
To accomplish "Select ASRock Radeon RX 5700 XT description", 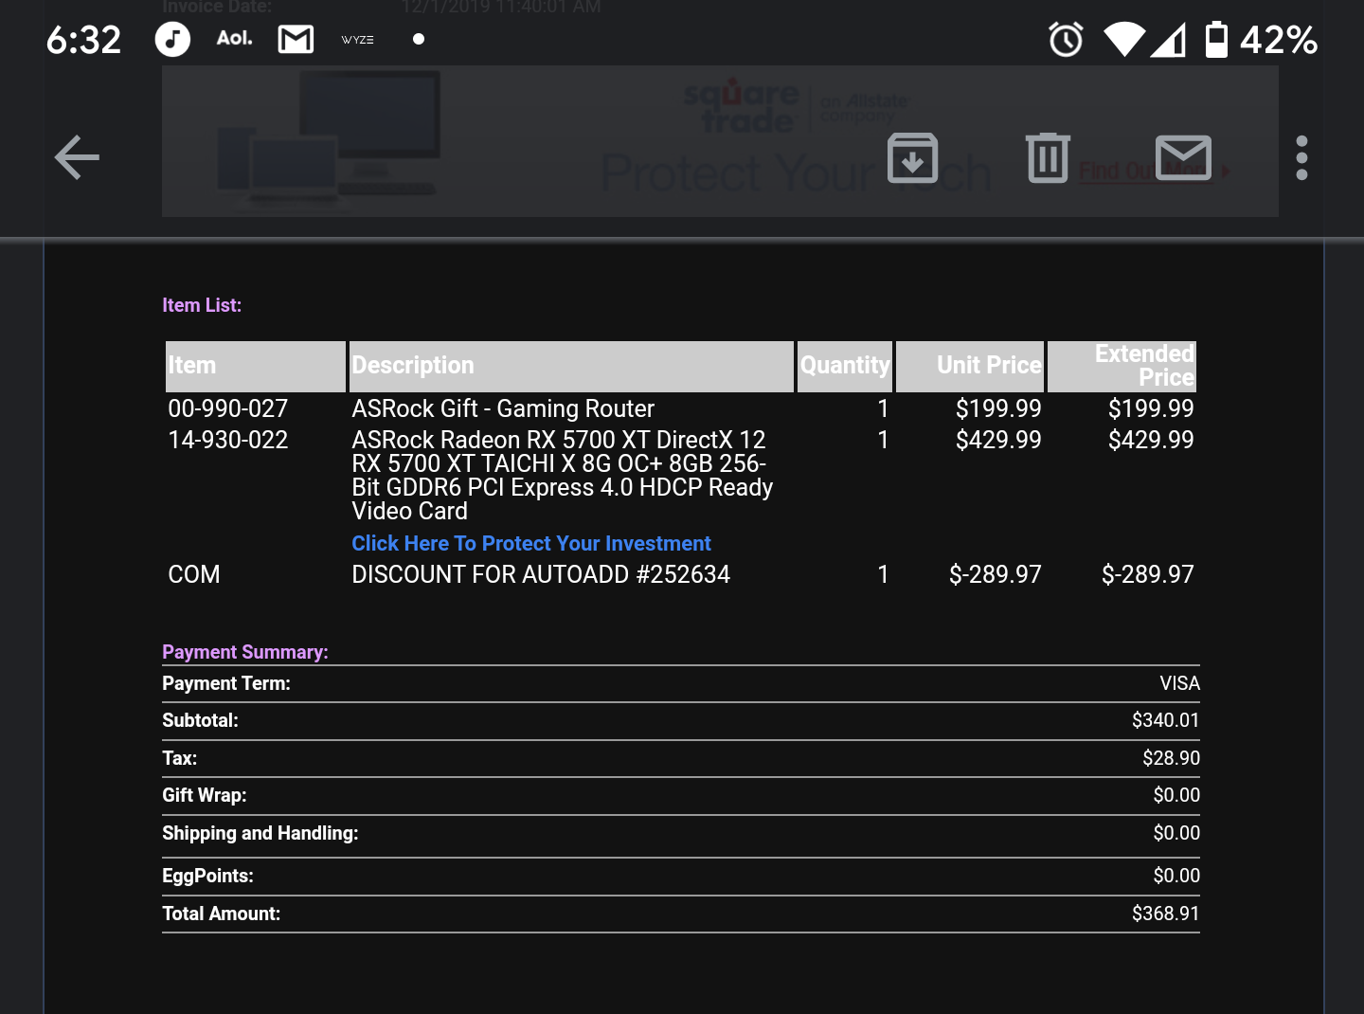I will tap(563, 475).
